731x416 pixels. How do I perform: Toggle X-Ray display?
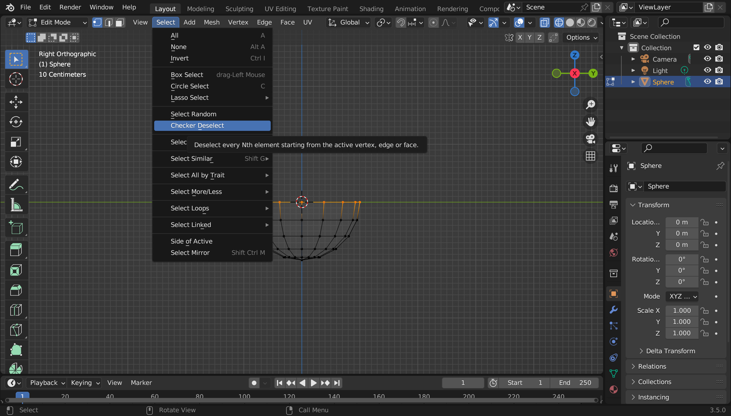(x=545, y=22)
